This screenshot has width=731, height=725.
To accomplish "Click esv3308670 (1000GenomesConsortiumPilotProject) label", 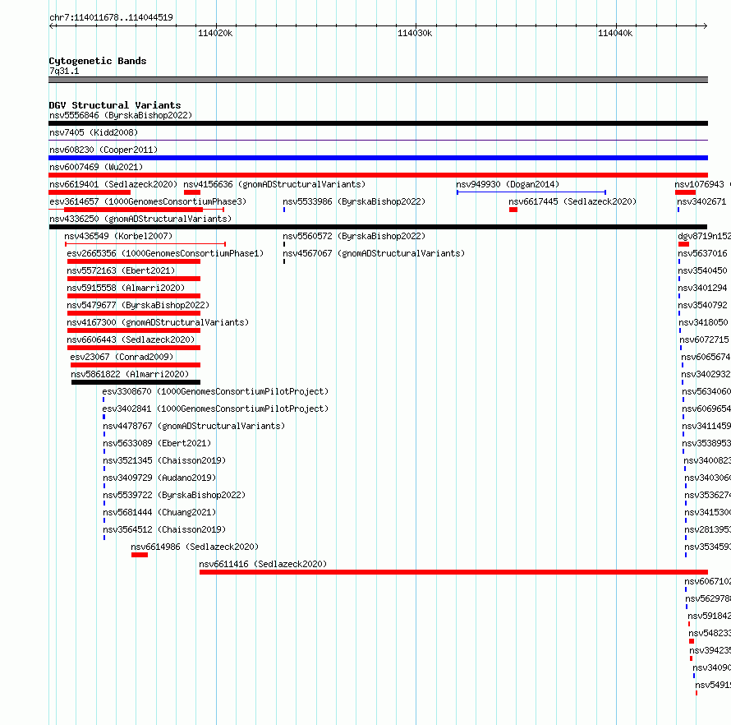I will (x=215, y=391).
